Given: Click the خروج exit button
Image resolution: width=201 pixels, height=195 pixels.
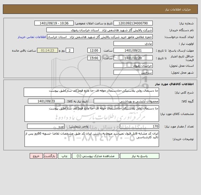Looking at the screenshot, I should tap(36, 156).
